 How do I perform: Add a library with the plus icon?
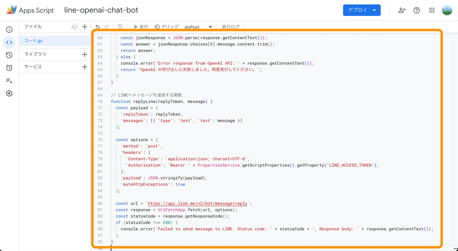point(85,54)
